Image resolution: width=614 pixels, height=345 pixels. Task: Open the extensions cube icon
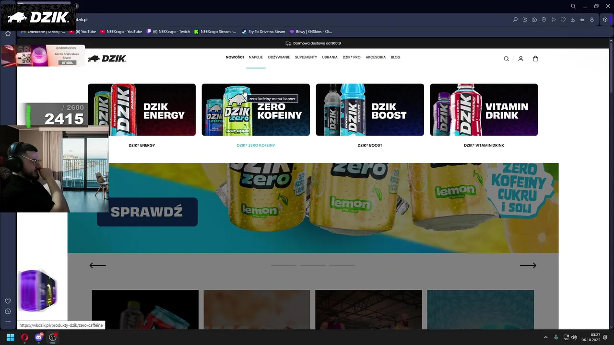605,20
